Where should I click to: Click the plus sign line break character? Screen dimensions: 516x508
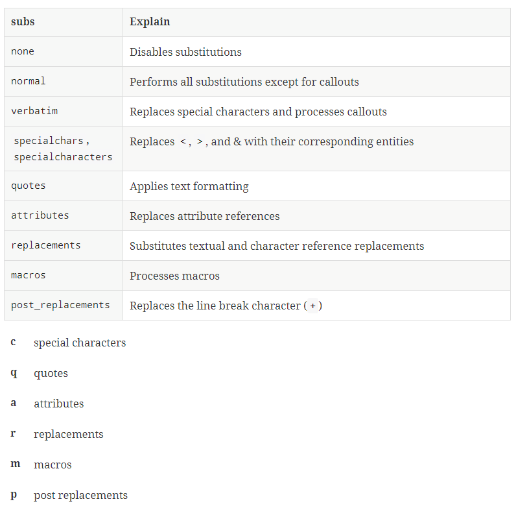point(312,306)
